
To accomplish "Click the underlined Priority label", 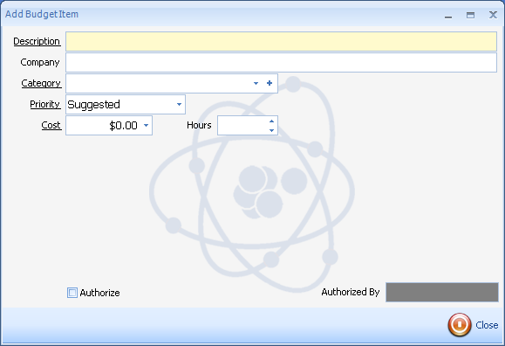I will [44, 104].
